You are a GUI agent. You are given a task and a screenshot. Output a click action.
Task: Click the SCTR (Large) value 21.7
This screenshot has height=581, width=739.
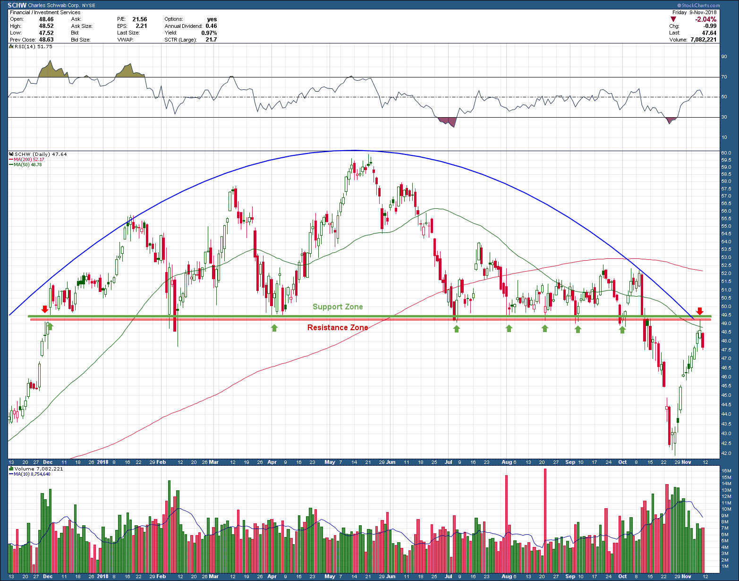[x=211, y=40]
